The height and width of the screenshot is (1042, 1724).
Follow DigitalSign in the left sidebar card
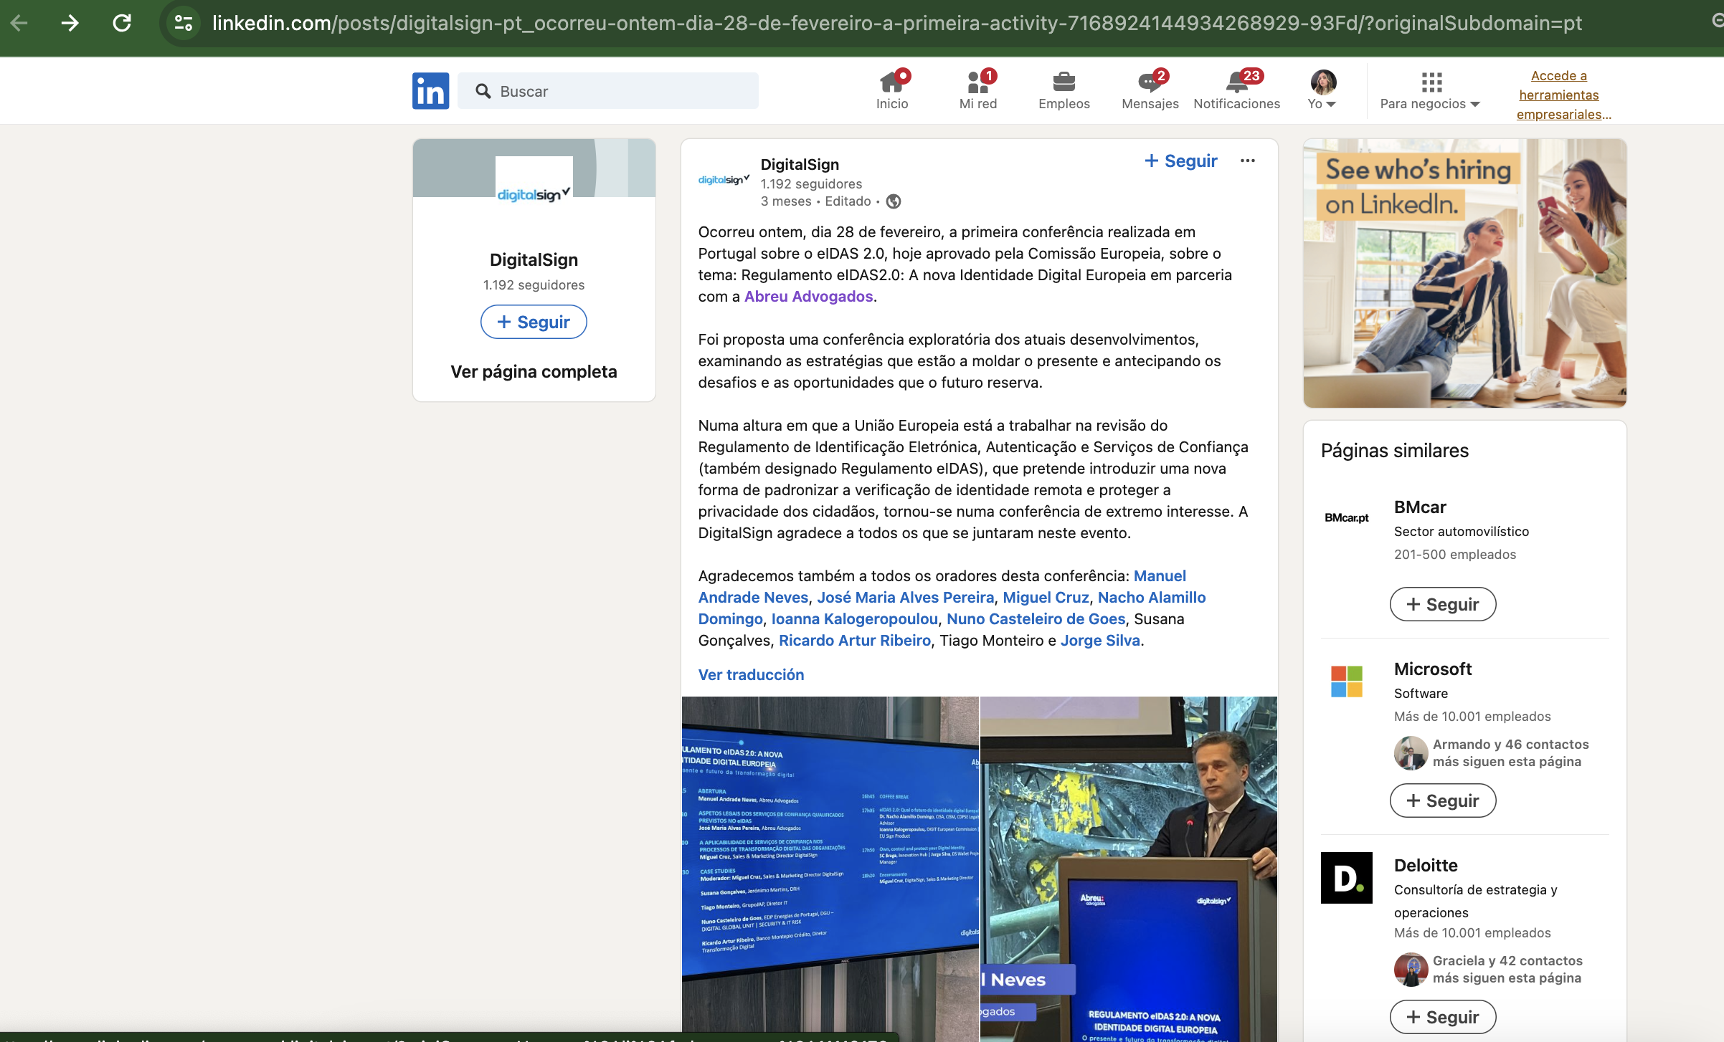(534, 322)
